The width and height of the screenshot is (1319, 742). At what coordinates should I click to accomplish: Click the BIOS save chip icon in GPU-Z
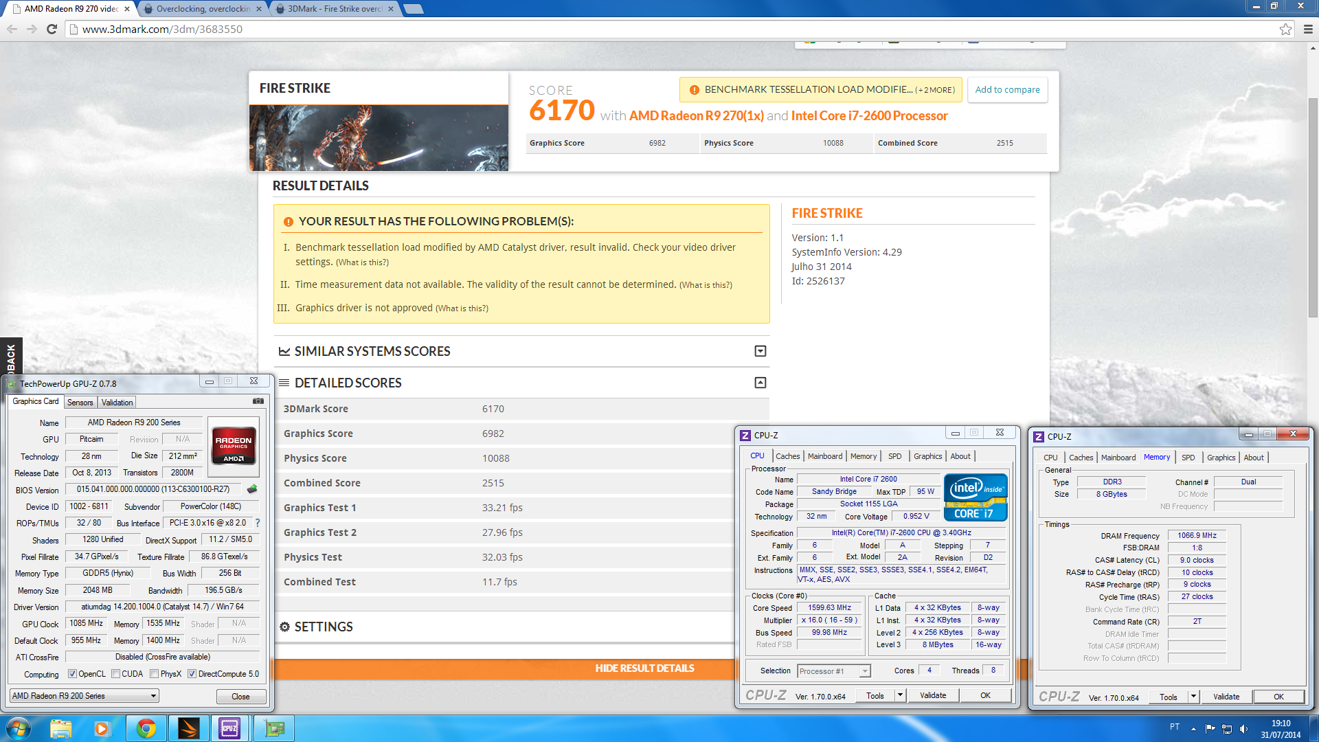click(252, 489)
